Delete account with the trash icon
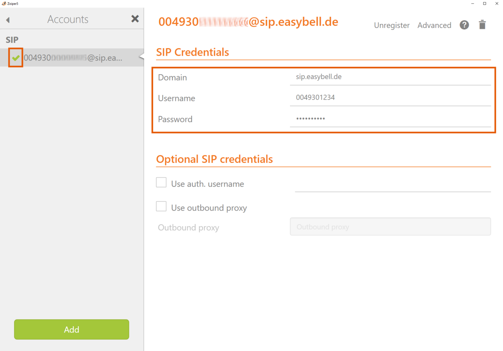Screen dimensions: 503x351 point(482,25)
